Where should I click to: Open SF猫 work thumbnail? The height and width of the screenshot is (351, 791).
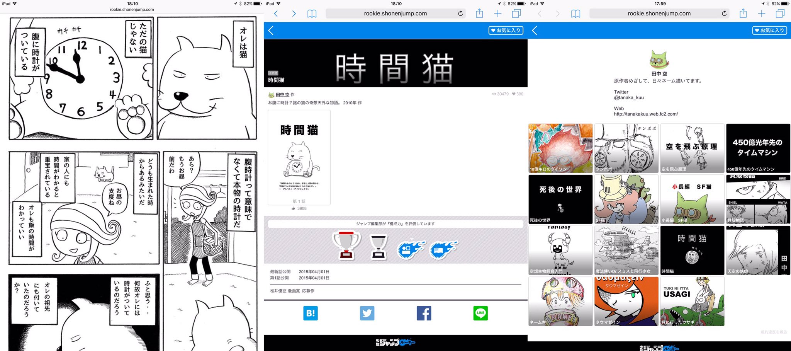point(626,199)
